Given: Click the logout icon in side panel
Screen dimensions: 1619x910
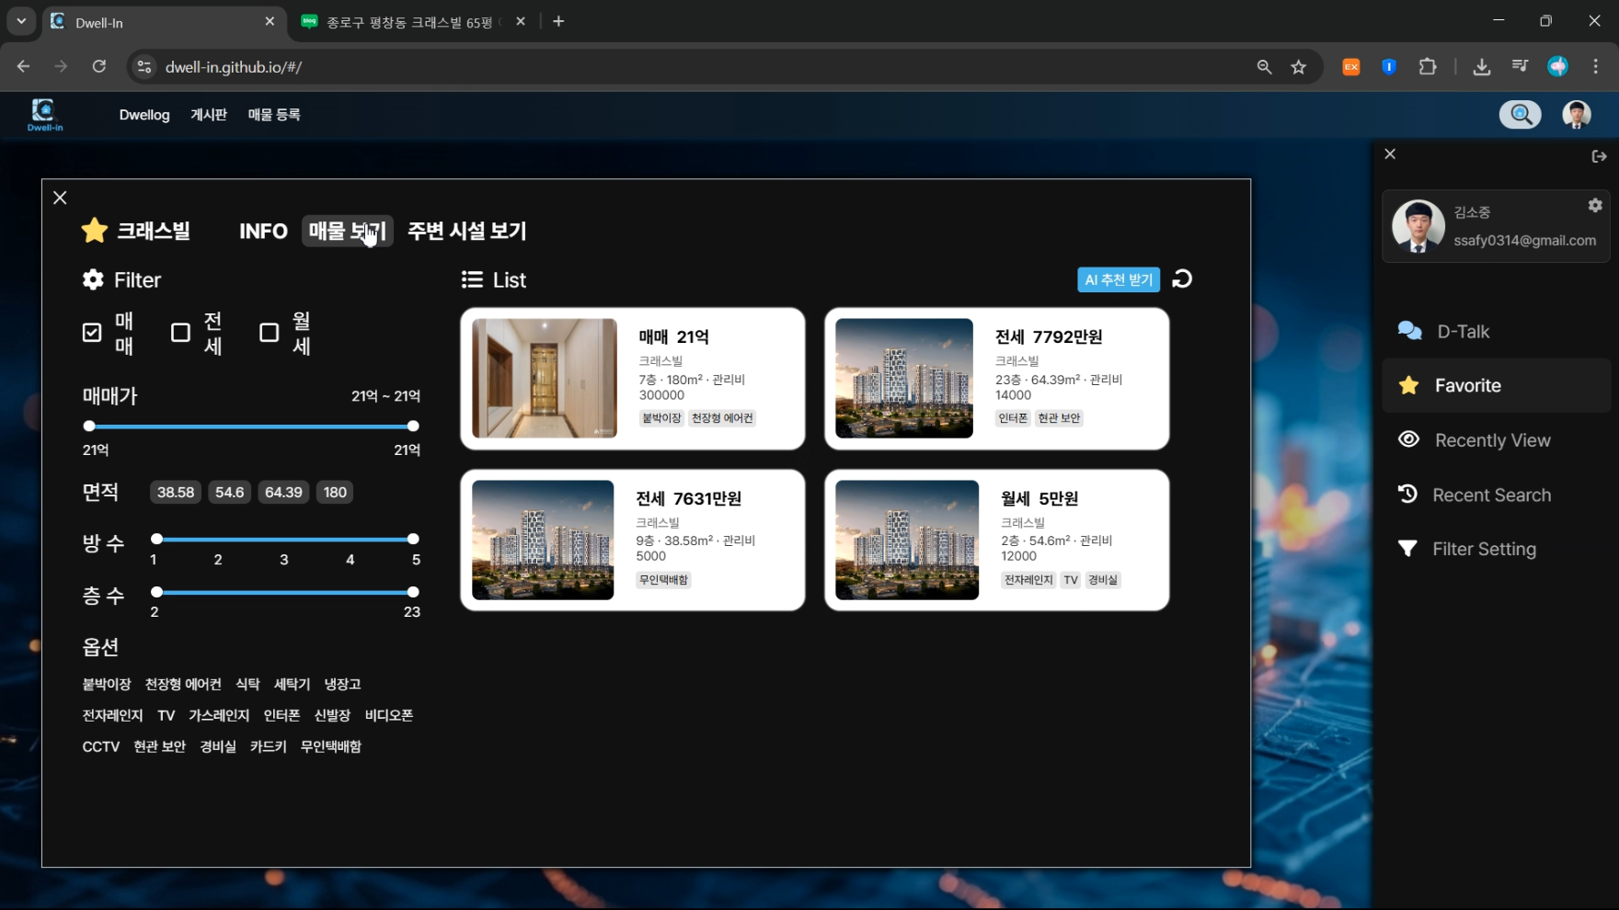Looking at the screenshot, I should [x=1599, y=156].
